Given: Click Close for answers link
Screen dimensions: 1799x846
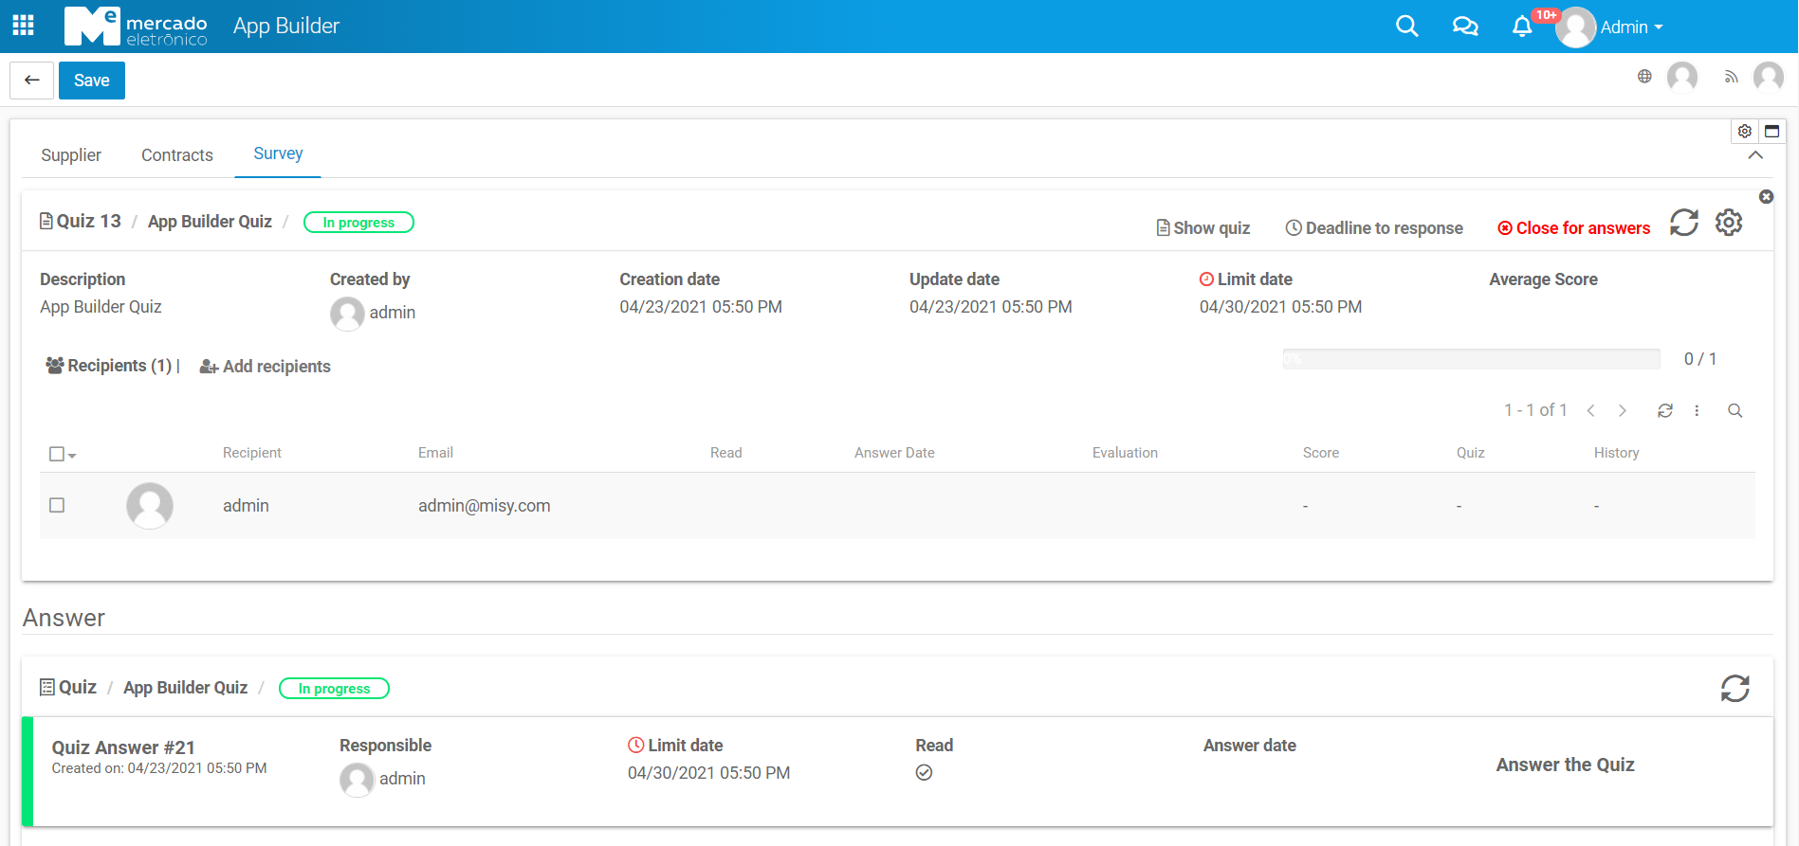Looking at the screenshot, I should [x=1573, y=228].
